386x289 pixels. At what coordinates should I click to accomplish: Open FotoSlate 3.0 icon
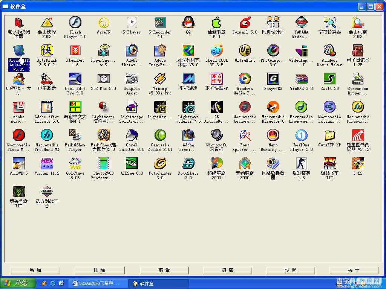[x=188, y=164]
